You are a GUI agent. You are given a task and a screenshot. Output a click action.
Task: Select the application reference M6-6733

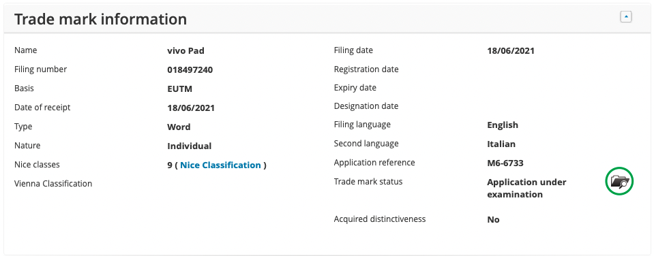point(505,163)
